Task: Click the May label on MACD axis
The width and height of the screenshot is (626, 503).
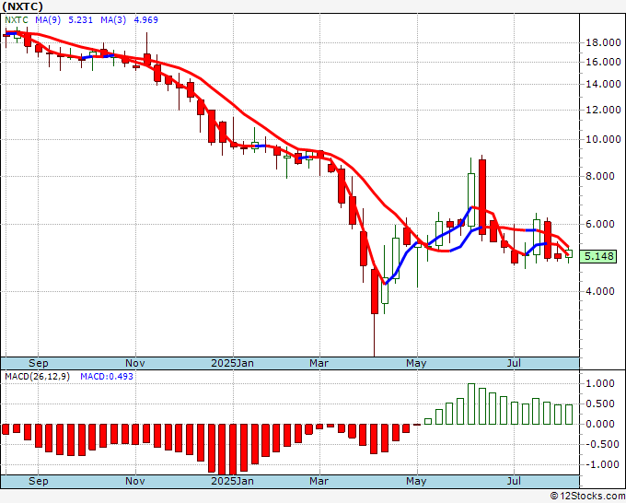Action: tap(416, 481)
